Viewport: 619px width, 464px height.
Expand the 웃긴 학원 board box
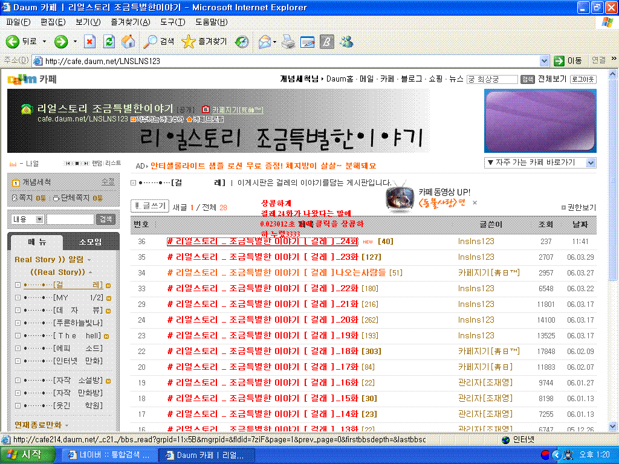[18, 405]
